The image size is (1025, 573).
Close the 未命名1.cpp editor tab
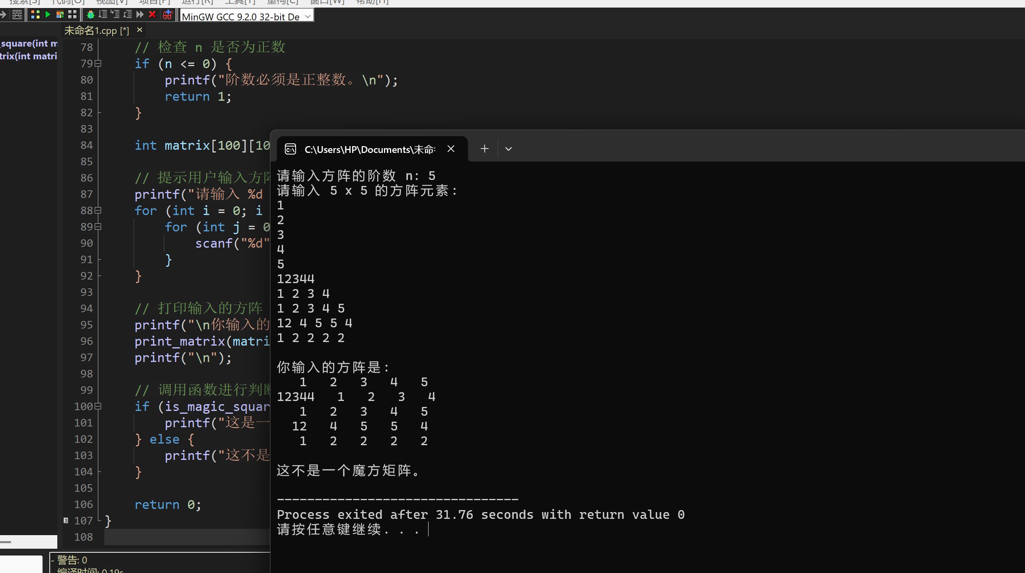pos(140,30)
